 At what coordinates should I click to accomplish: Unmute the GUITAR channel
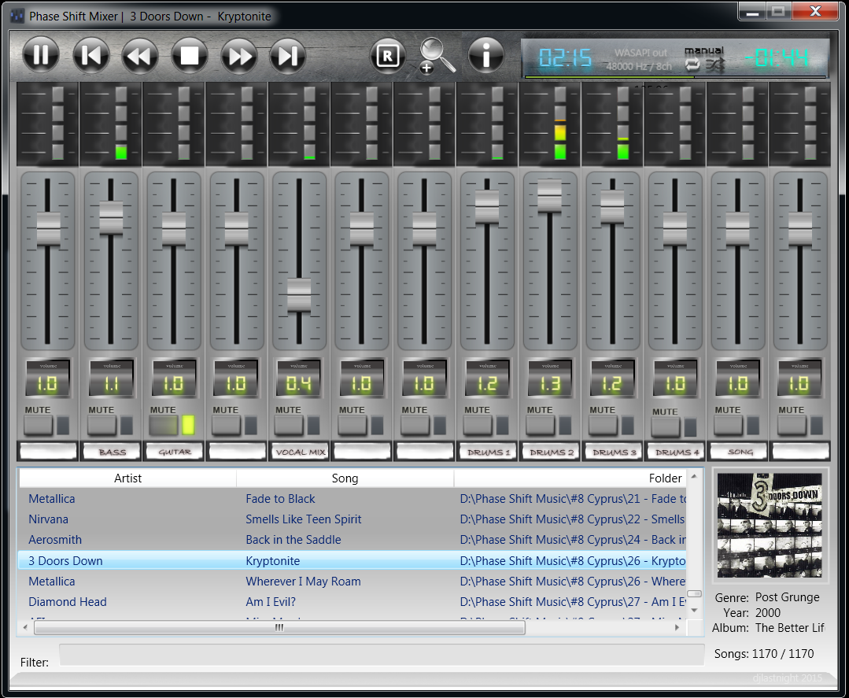(x=164, y=426)
